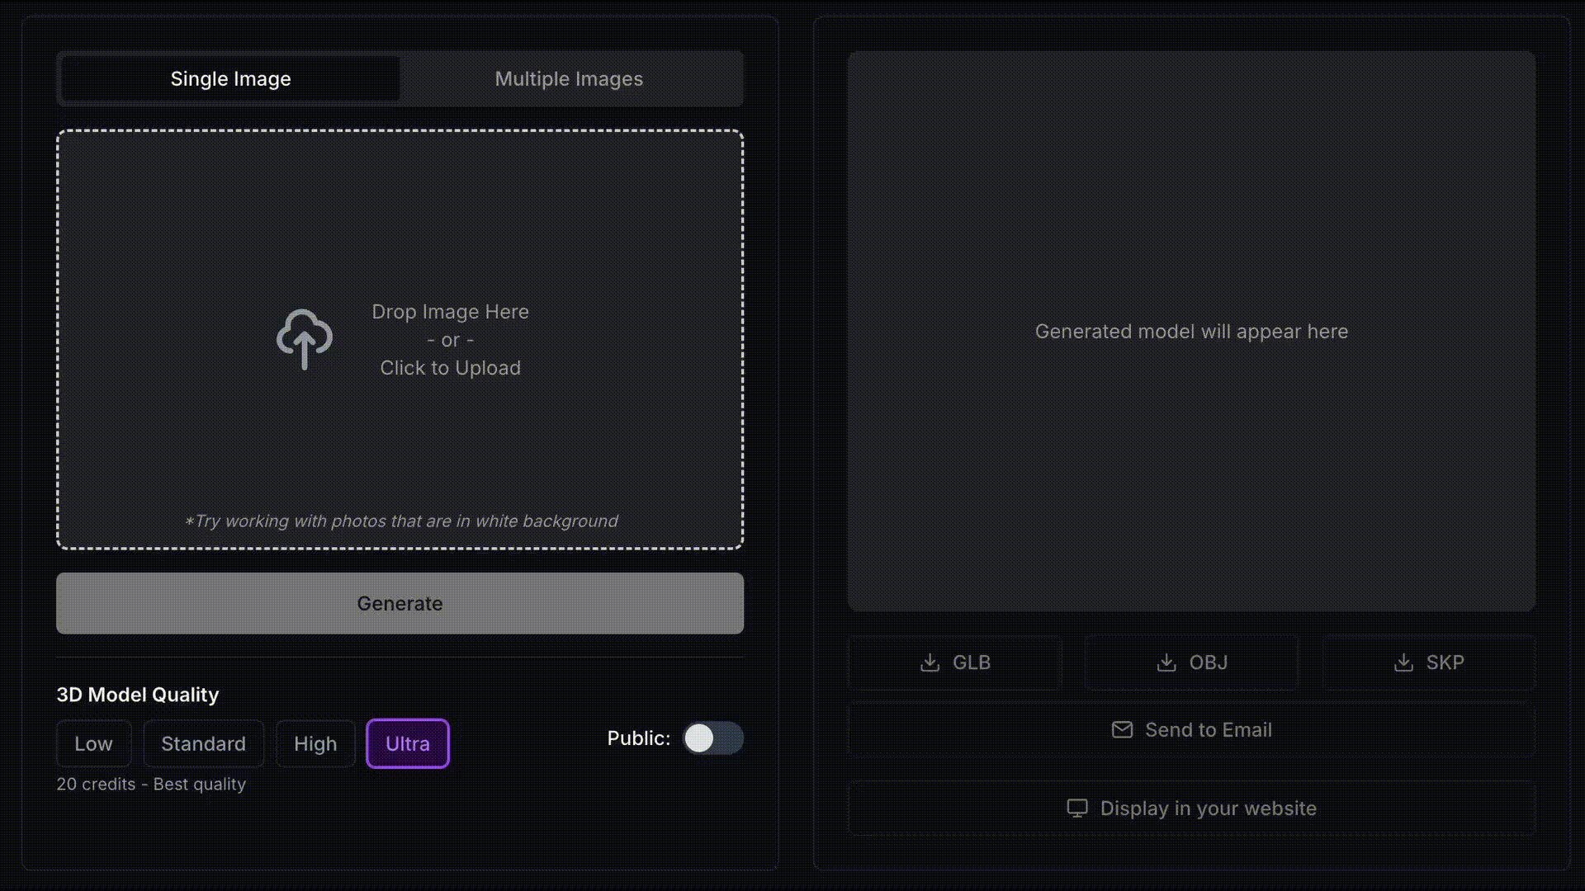
Task: Click the generated model preview area
Action: click(x=1191, y=332)
